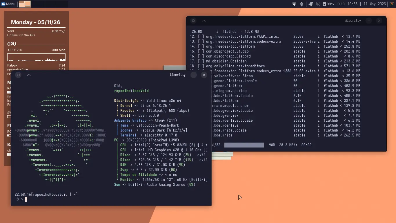Viewport: 396px width, 223px height.
Task: Click the 'Olá,' greeting text
Action: point(118,86)
